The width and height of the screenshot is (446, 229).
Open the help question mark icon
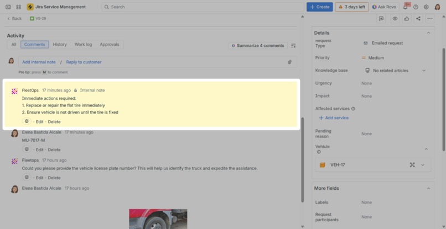point(416,7)
